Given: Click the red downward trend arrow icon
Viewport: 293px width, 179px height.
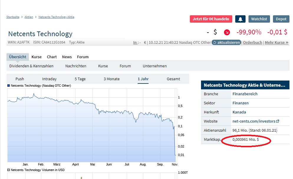Looking at the screenshot, I should [227, 32].
